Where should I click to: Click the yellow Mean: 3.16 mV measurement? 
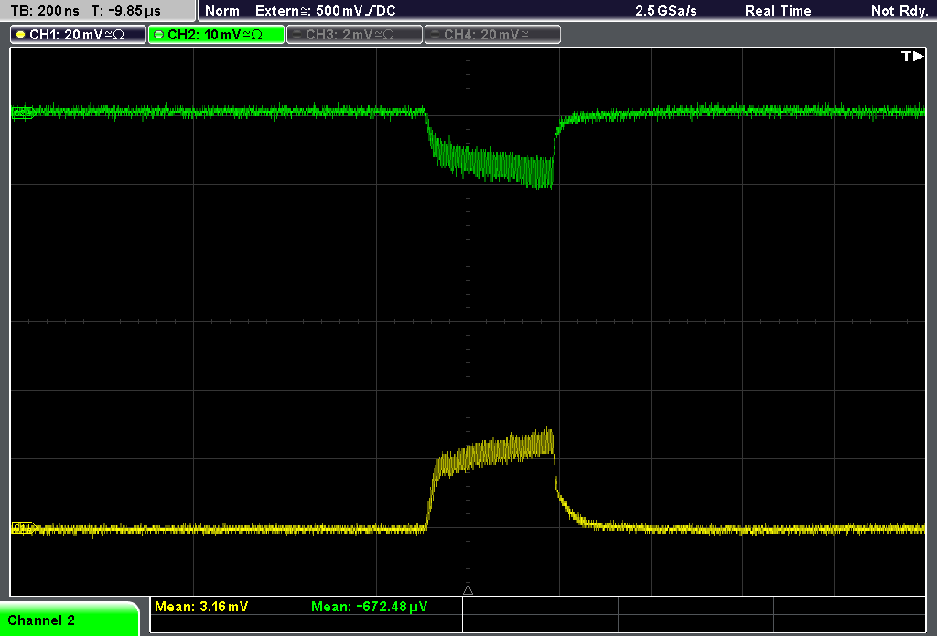[201, 607]
